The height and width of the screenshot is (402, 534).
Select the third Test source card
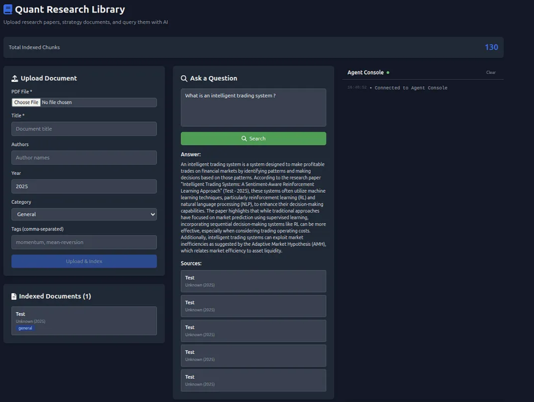pos(253,331)
